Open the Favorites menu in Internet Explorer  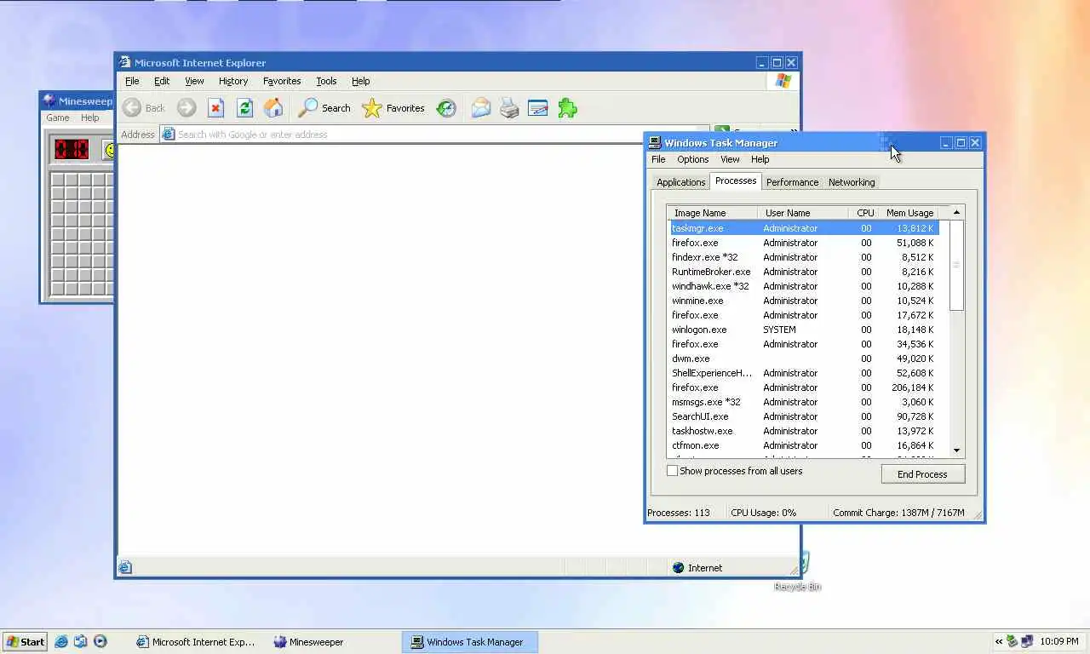pos(282,81)
